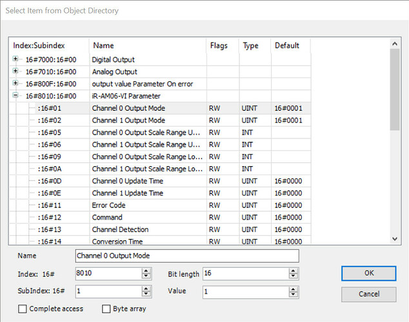Image resolution: width=409 pixels, height=322 pixels.
Task: Select the Error Code row
Action: pos(160,205)
